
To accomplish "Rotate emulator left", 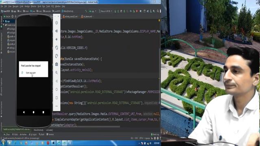I will tap(56, 48).
